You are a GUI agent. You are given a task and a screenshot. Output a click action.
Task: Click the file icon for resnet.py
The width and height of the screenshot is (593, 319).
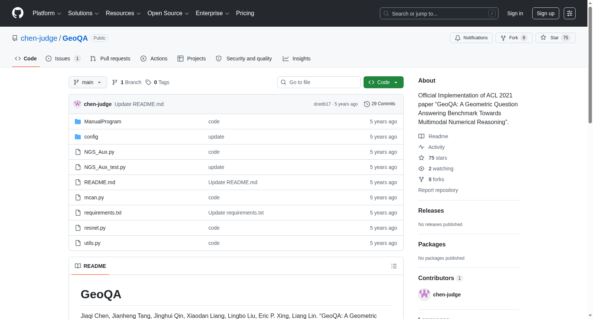[x=78, y=228]
